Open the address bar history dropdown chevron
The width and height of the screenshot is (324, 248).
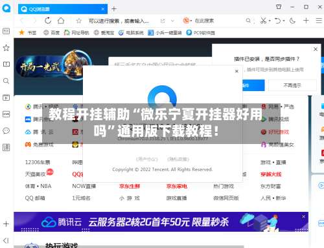(x=172, y=21)
